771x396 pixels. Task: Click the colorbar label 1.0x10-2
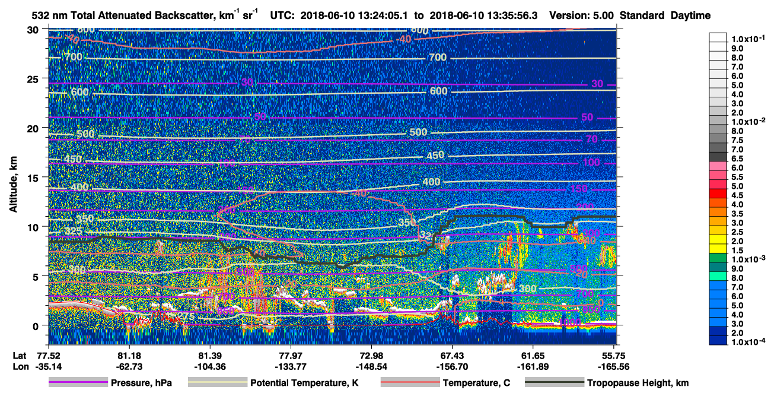coord(749,121)
